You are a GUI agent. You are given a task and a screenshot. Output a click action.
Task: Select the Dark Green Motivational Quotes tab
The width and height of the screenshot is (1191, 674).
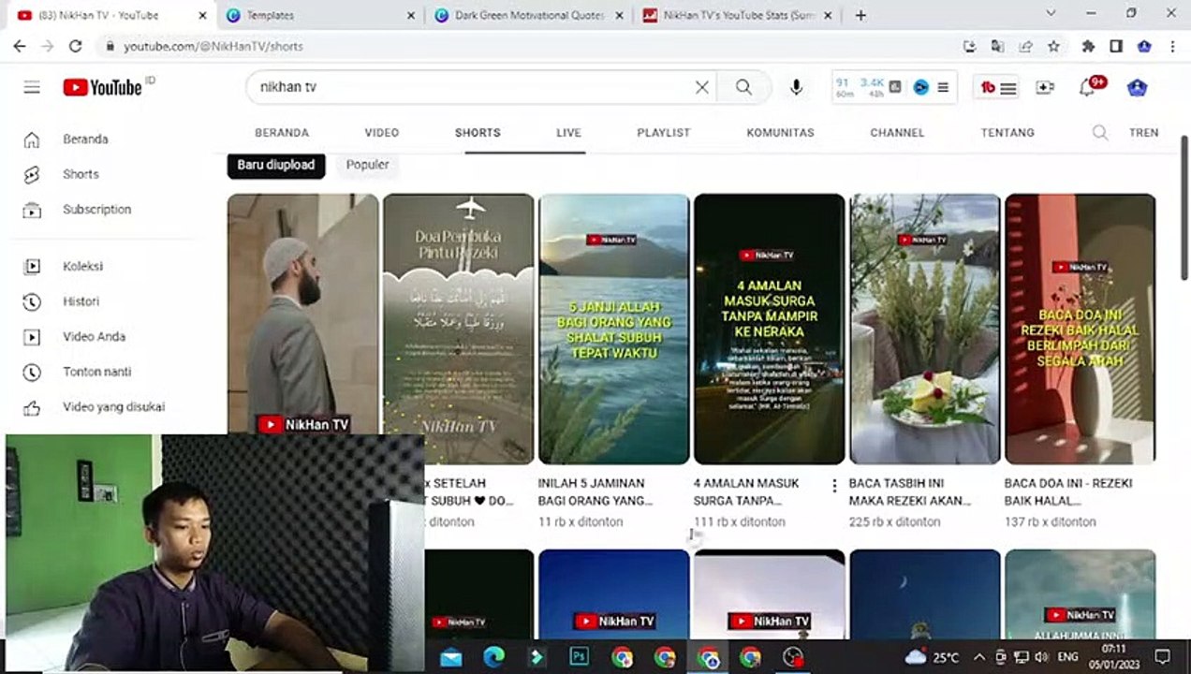[x=528, y=15]
